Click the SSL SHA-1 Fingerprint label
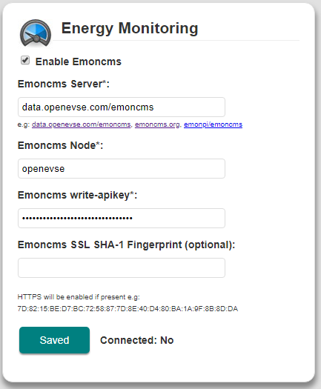This screenshot has width=321, height=389. point(126,245)
